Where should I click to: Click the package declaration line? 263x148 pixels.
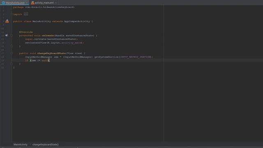pos(44,7)
